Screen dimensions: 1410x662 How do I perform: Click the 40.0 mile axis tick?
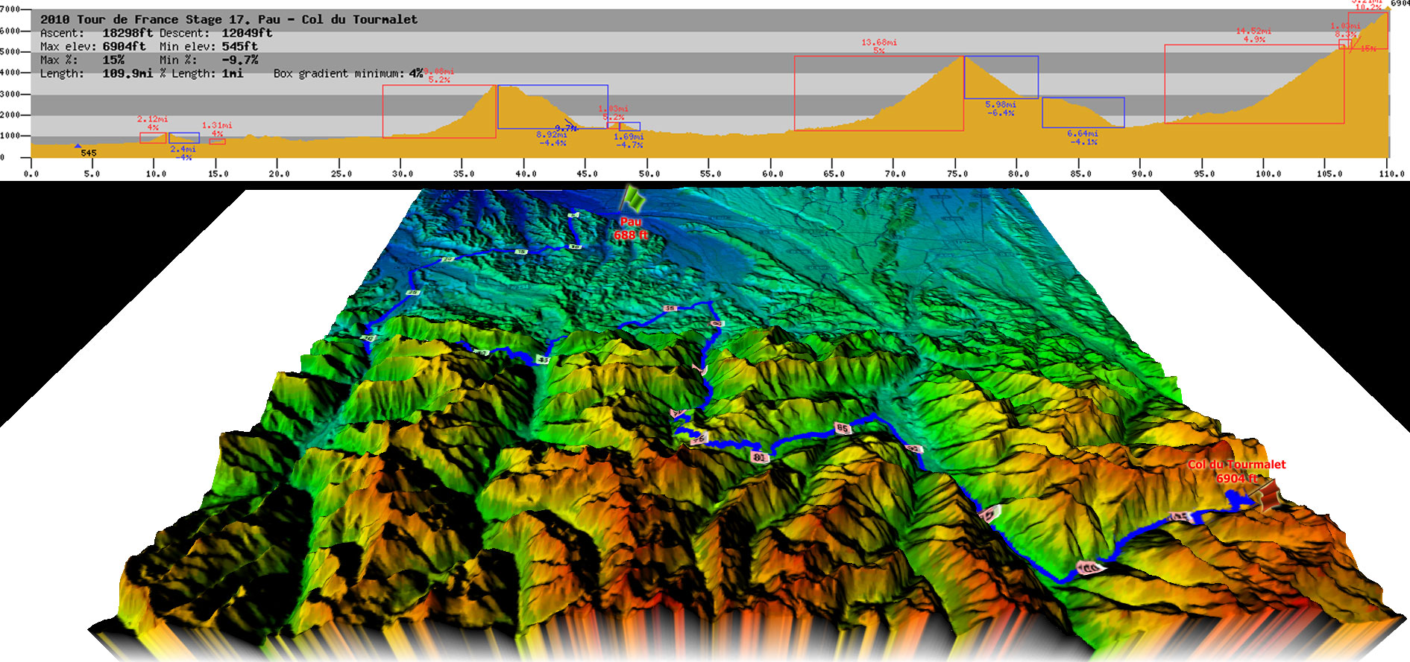tap(526, 174)
